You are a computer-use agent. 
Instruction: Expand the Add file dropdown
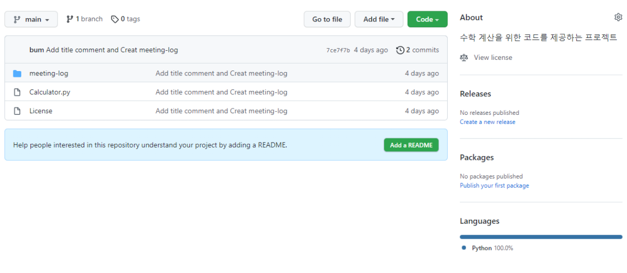[379, 19]
